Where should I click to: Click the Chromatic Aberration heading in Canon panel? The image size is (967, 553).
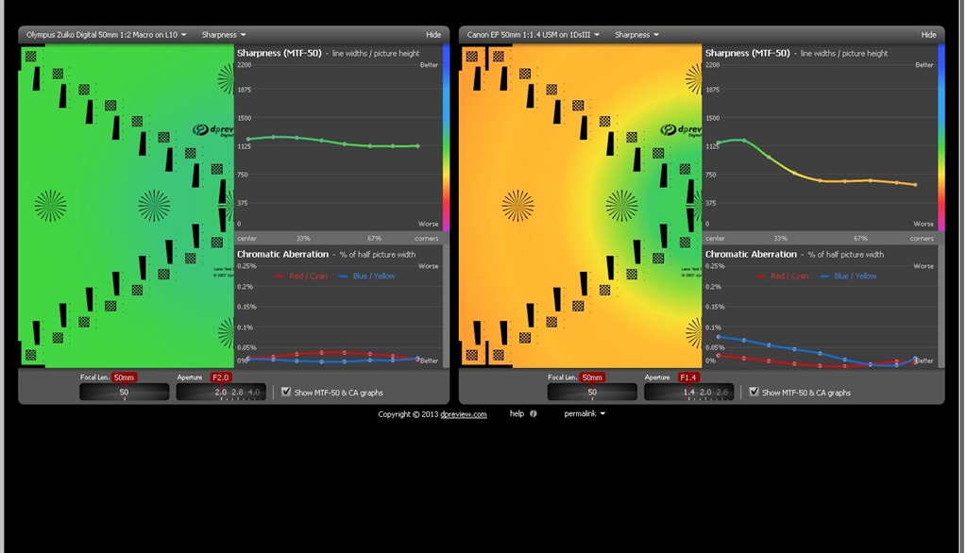751,254
